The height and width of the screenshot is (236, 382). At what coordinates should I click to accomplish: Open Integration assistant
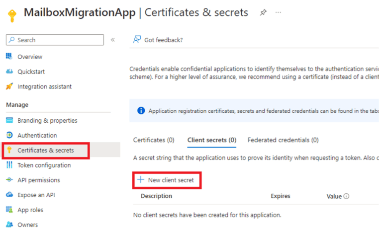pyautogui.click(x=45, y=86)
